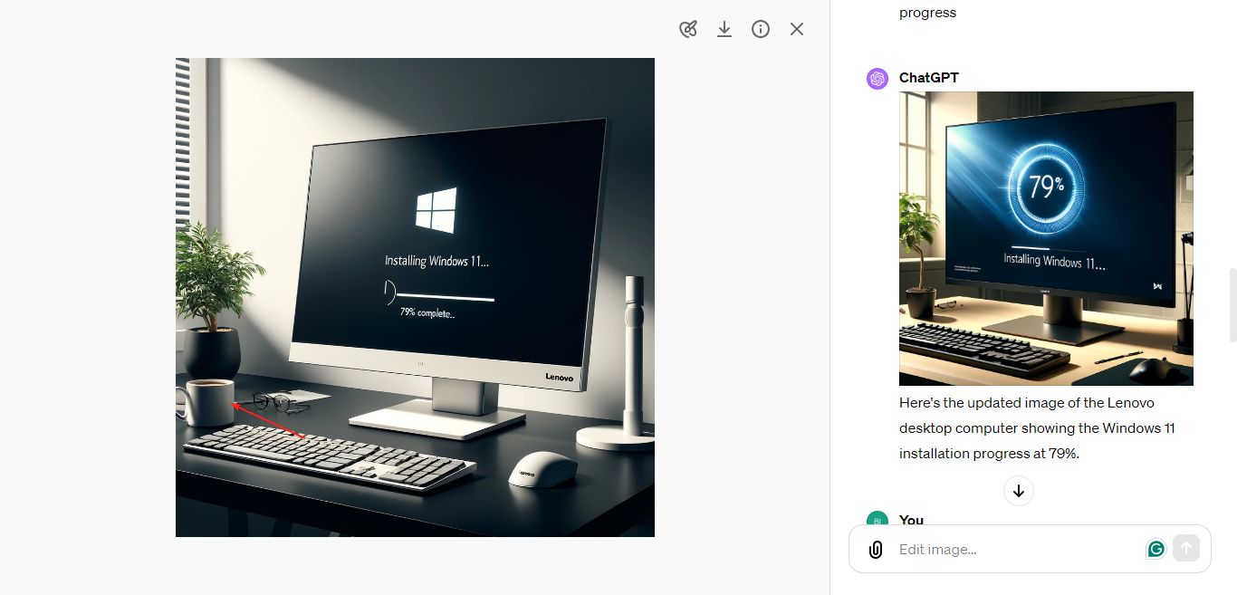Click the ChatGPT sender name

pos(929,78)
